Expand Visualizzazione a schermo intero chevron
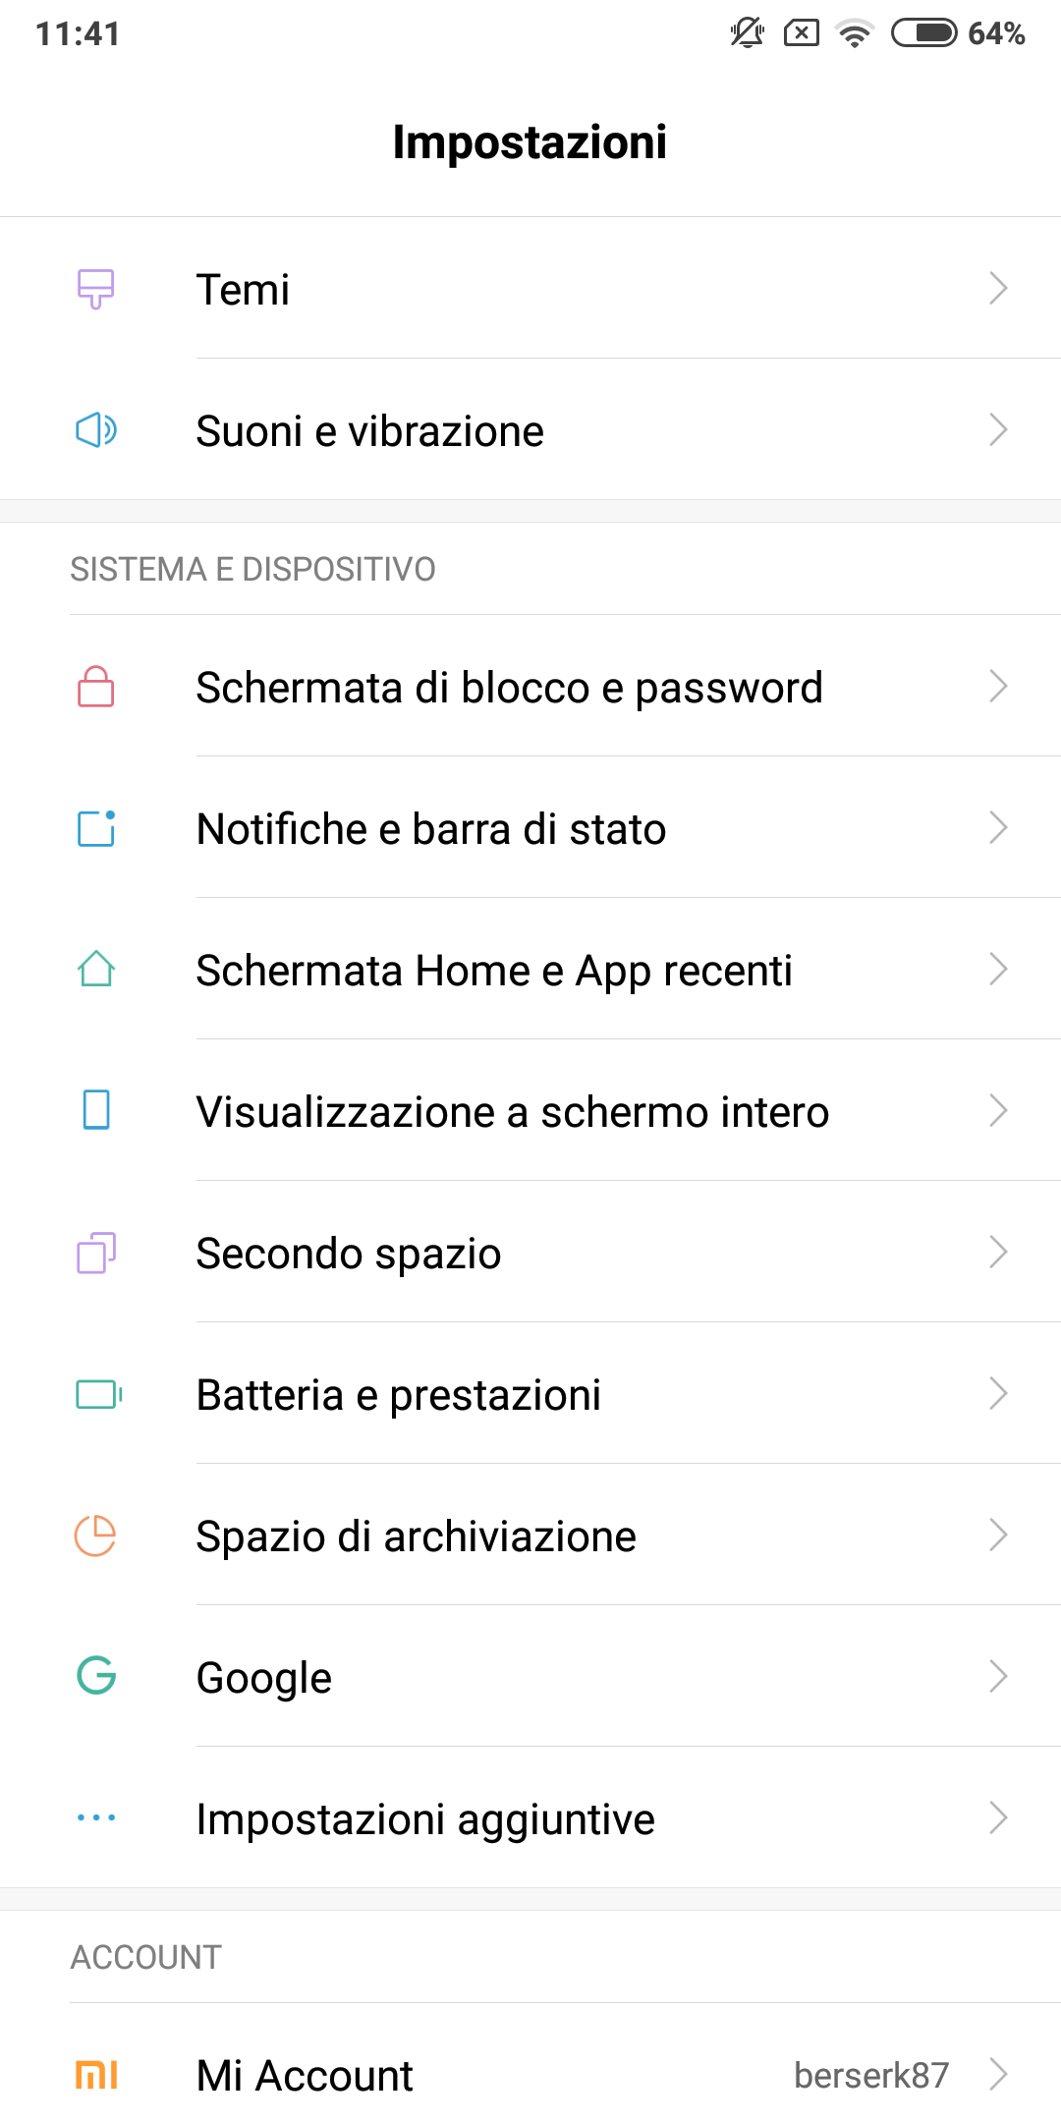Viewport: 1061px width, 2122px height. (998, 1111)
